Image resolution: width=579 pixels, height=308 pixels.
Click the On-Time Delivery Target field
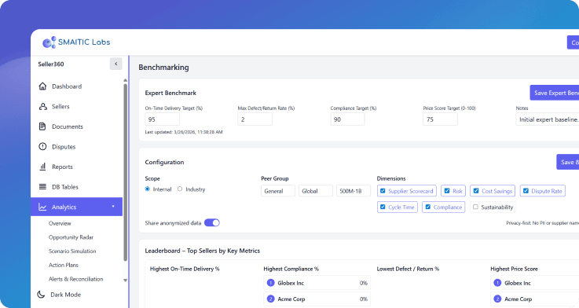click(x=162, y=119)
